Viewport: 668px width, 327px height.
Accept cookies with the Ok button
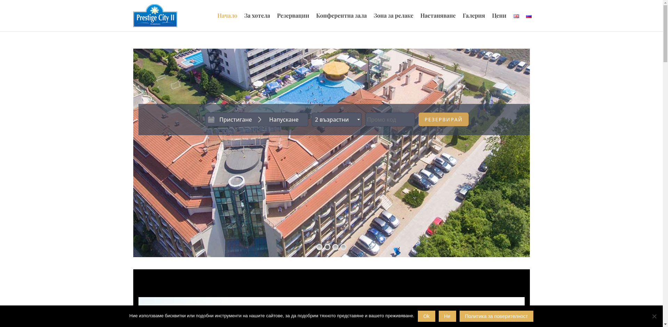426,316
